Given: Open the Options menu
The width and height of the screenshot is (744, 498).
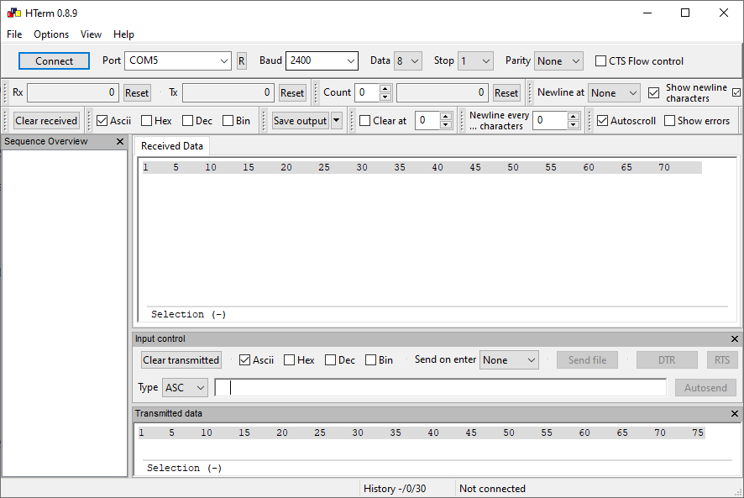Looking at the screenshot, I should pos(51,34).
